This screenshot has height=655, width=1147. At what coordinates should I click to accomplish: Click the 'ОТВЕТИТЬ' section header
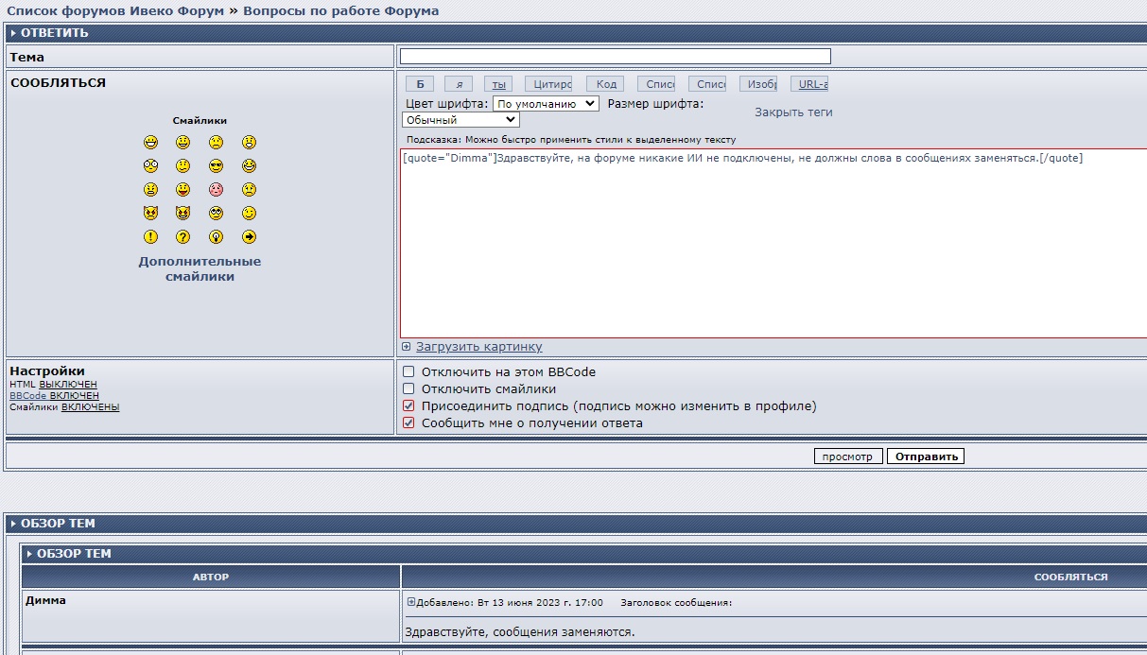coord(55,33)
